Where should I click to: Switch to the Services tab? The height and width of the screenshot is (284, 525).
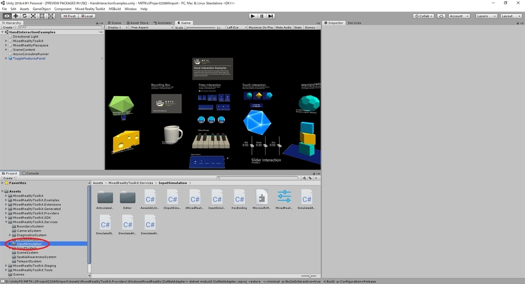click(x=354, y=23)
